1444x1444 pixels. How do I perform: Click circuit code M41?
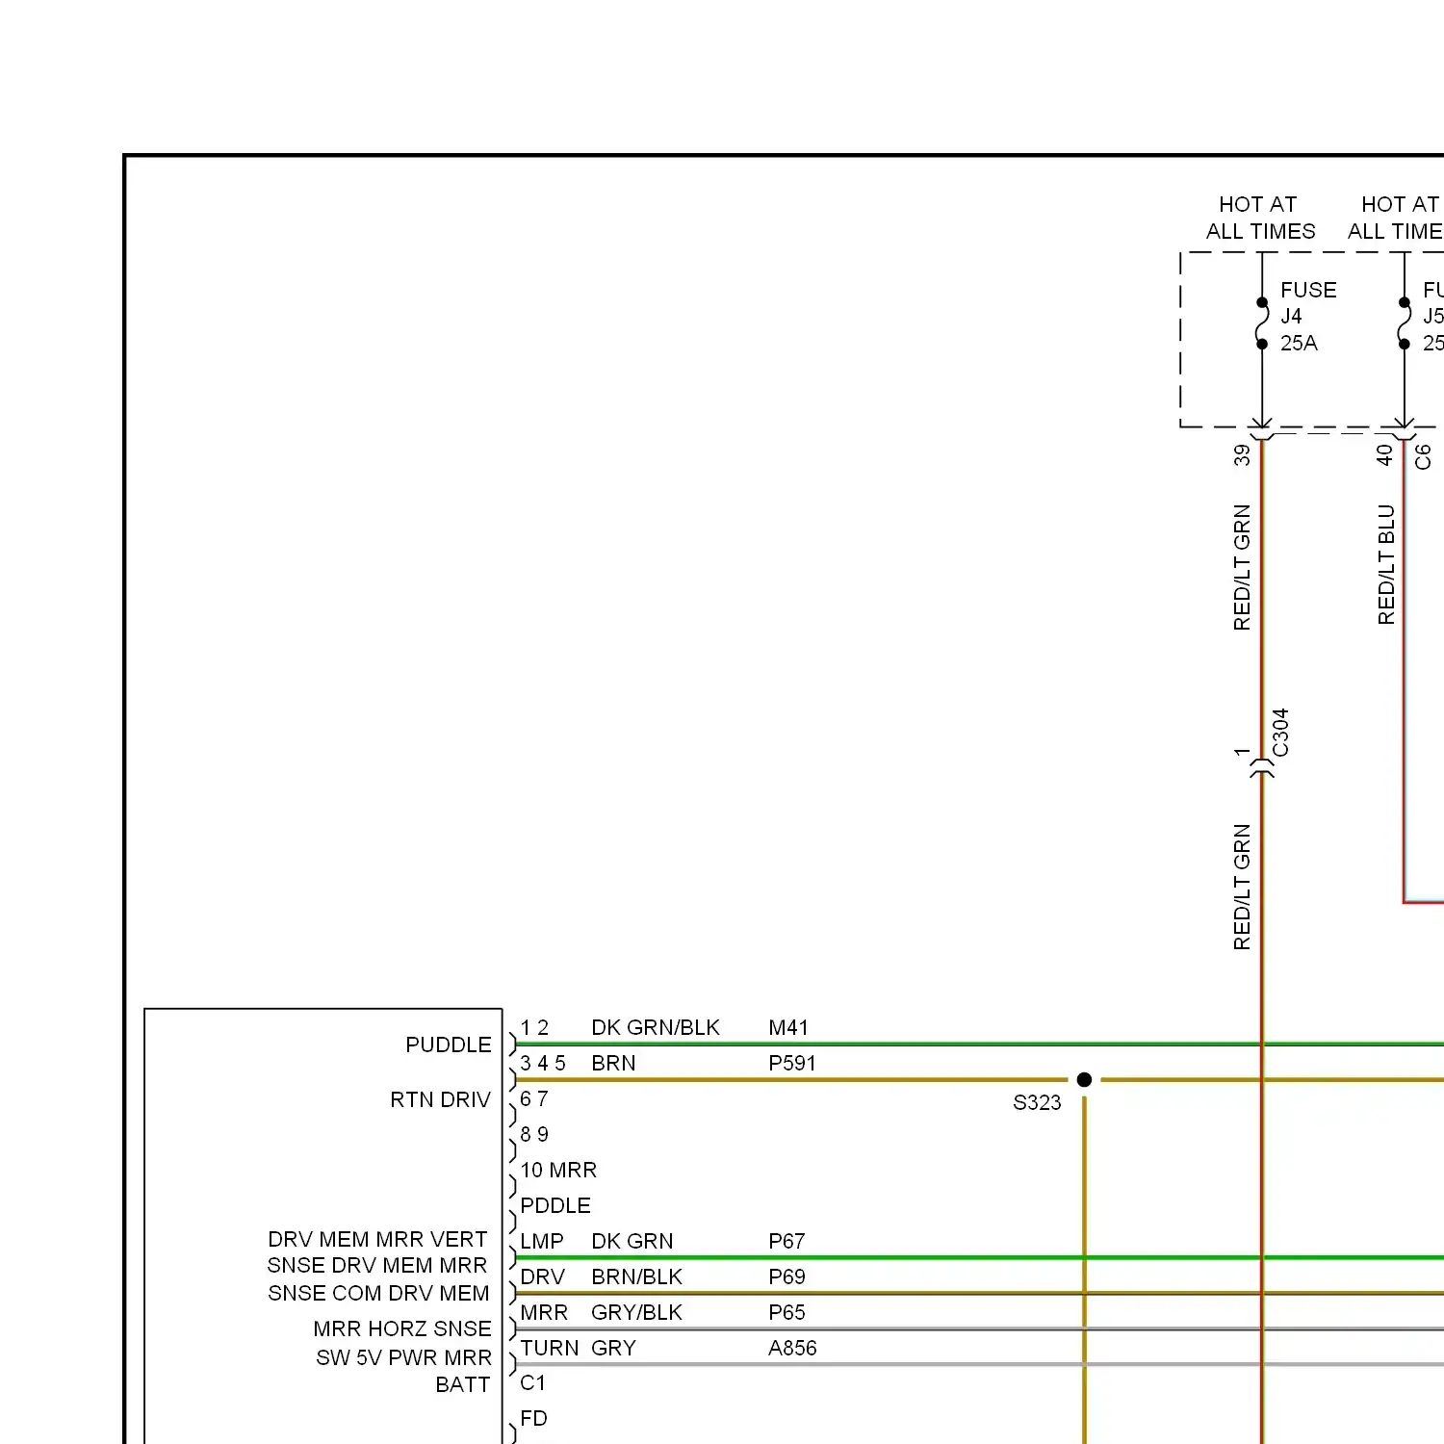coord(787,1028)
